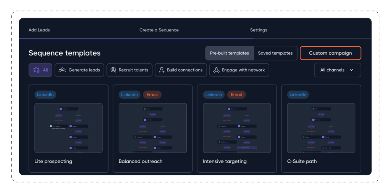Open the Add Leads step tab
Viewport: 391px width, 193px height.
pos(39,30)
